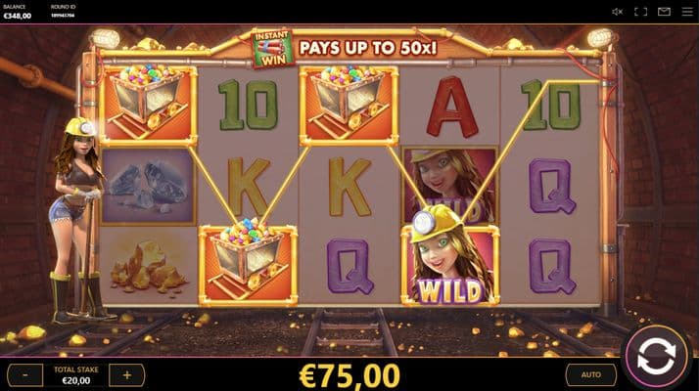The image size is (699, 391).
Task: Click the mine cart on second reel bottom
Action: tap(248, 266)
